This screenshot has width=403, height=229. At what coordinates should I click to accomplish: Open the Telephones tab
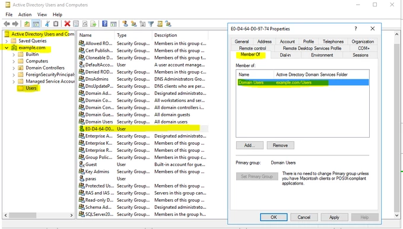[x=333, y=42]
